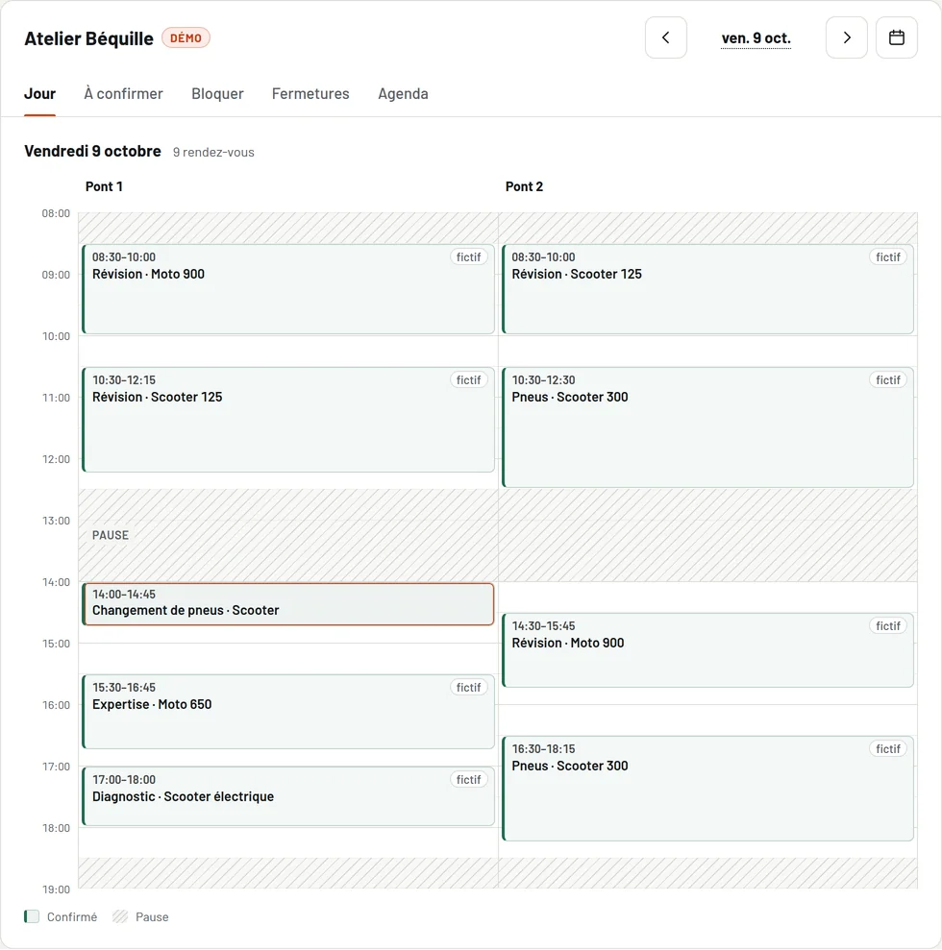Image resolution: width=942 pixels, height=950 pixels.
Task: Open 10:30–12:15 Révision · Scooter 125 appointment
Action: pyautogui.click(x=288, y=419)
